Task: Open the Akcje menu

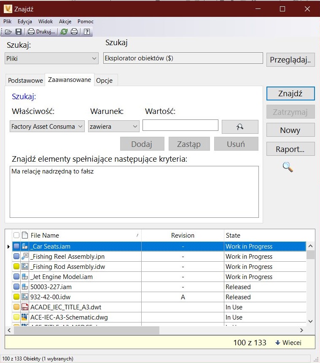Action: pyautogui.click(x=65, y=22)
